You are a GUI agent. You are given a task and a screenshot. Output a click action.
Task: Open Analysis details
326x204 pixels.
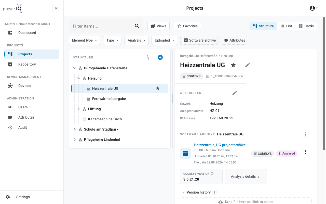point(246,176)
